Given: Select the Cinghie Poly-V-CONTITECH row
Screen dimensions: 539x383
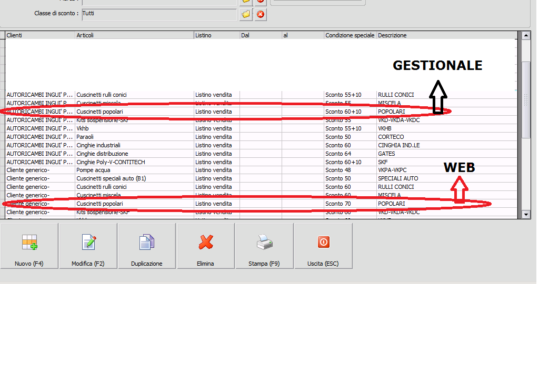Looking at the screenshot, I should (x=261, y=162).
